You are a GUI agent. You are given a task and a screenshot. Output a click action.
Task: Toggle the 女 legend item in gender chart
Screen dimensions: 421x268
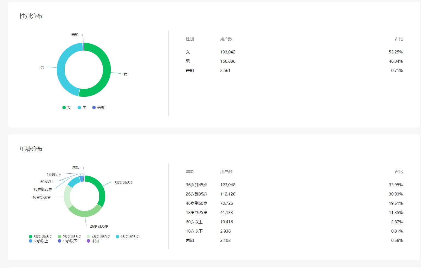67,108
